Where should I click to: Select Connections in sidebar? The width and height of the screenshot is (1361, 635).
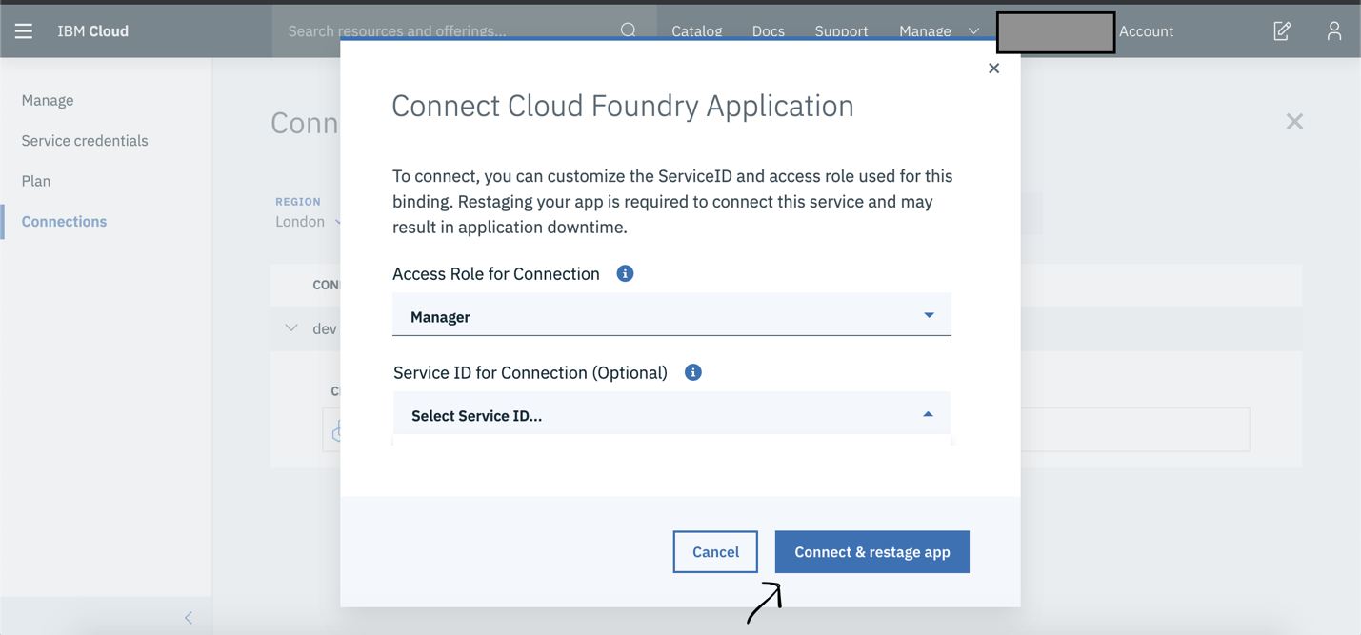coord(64,221)
